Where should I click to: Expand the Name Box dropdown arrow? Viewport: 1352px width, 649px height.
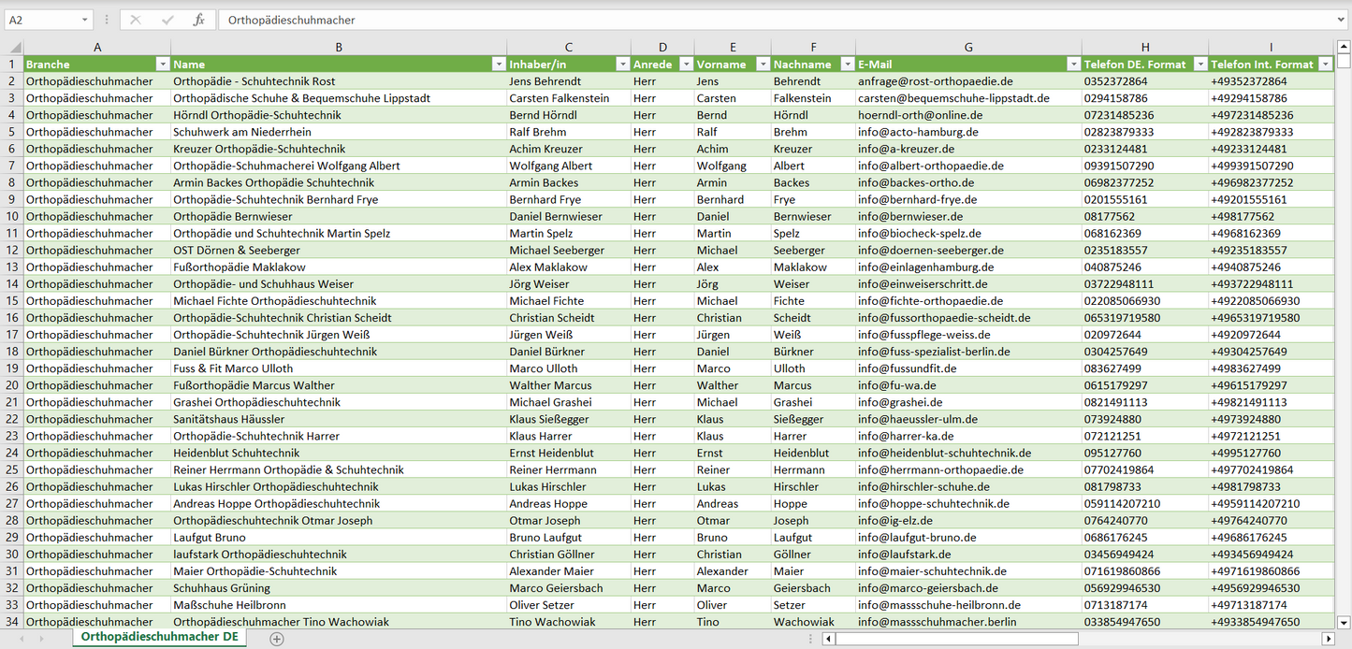pyautogui.click(x=84, y=20)
